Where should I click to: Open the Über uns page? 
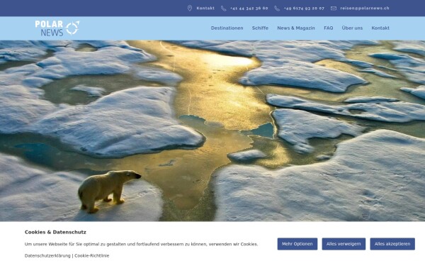[352, 28]
